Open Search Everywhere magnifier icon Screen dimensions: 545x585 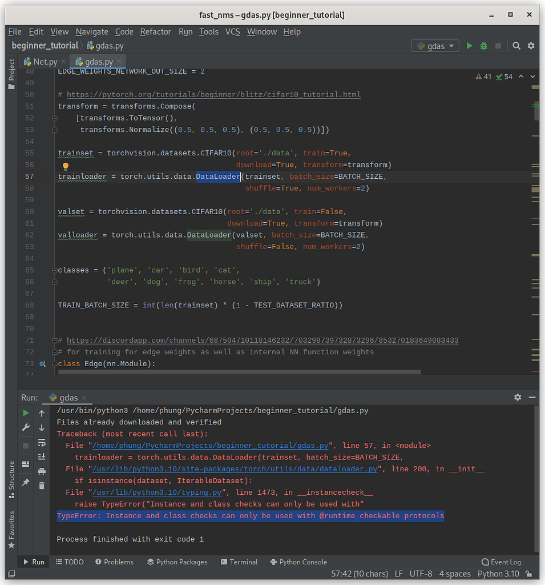click(x=516, y=46)
